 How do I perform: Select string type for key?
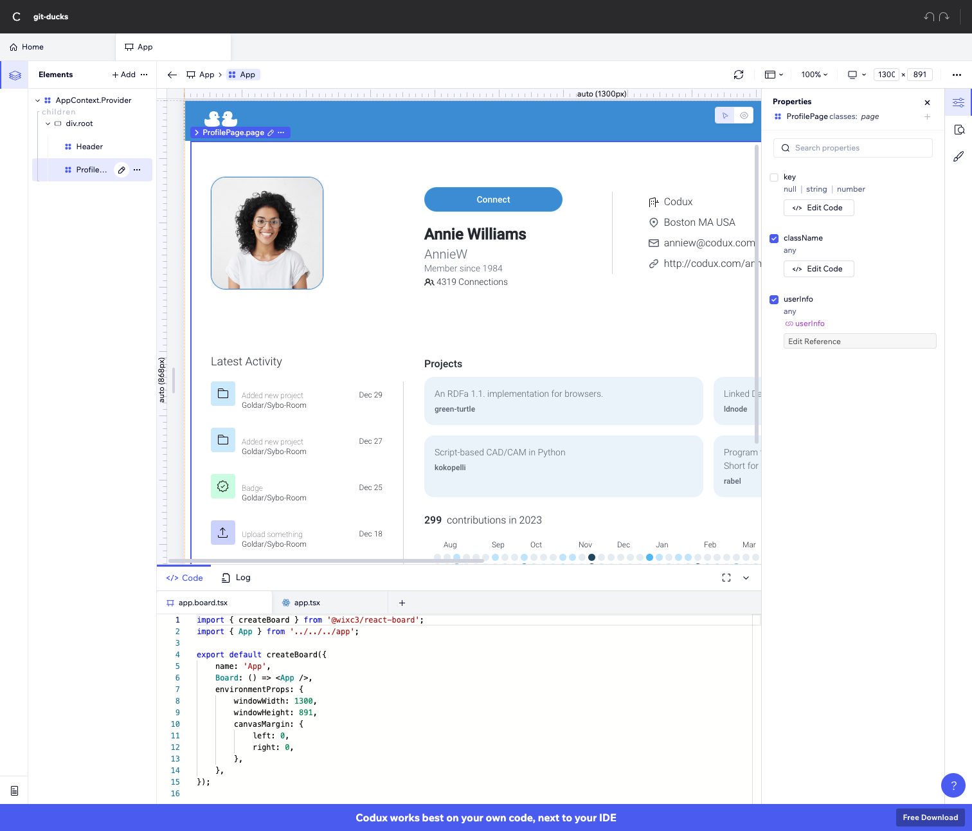(816, 189)
